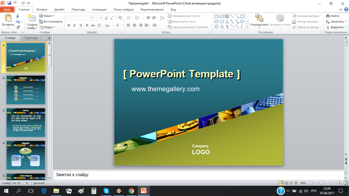The width and height of the screenshot is (349, 196).
Task: Open PowerPoint help question mark icon
Action: [x=346, y=9]
